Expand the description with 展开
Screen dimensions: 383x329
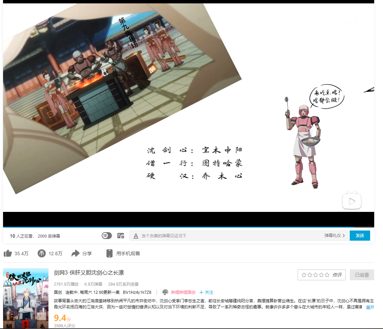pos(370,307)
